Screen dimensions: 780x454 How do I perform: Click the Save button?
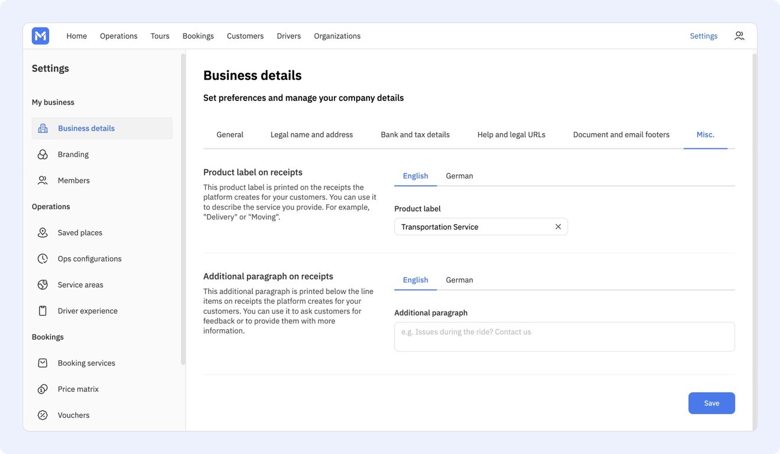click(x=711, y=403)
